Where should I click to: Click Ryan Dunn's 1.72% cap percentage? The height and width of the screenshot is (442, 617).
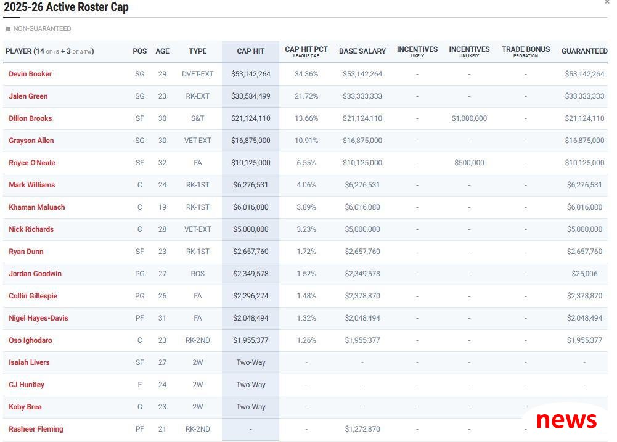(306, 252)
